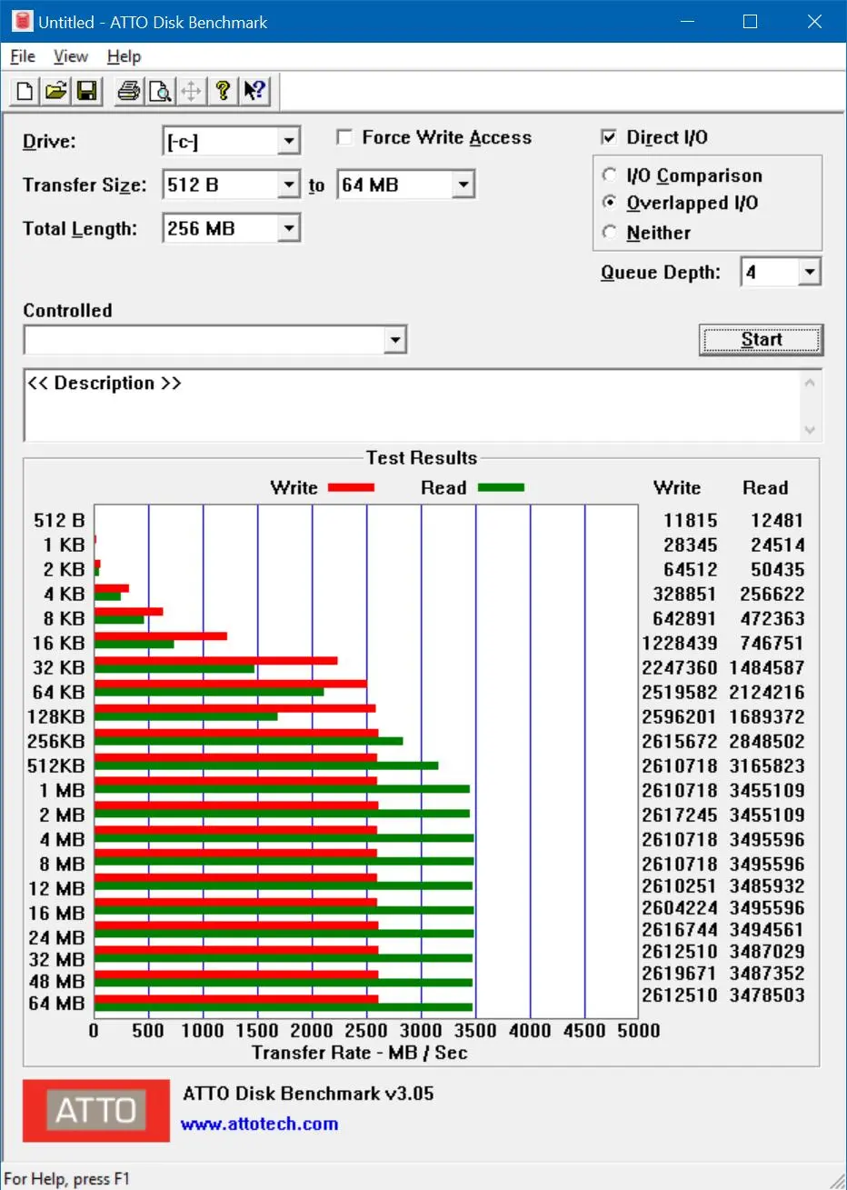Click the 128KB read value 1689372

766,717
